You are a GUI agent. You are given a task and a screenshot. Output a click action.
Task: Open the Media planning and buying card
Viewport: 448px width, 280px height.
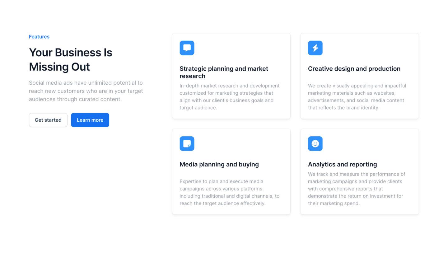coord(231,171)
